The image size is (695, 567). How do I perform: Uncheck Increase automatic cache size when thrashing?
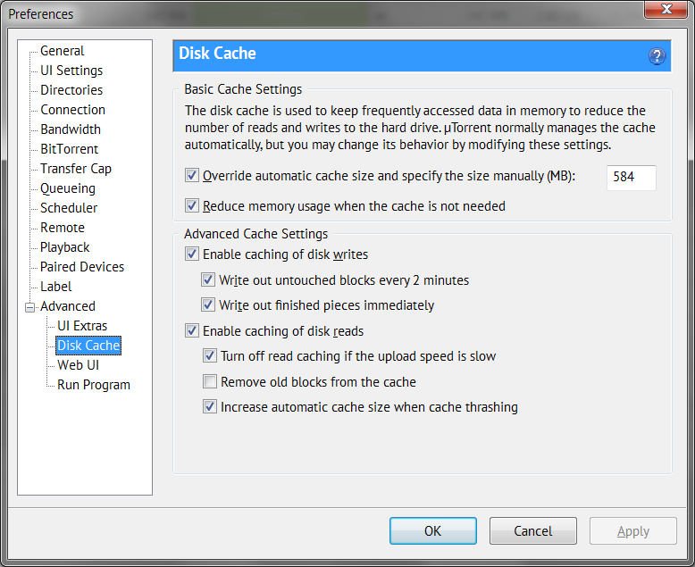(x=210, y=406)
